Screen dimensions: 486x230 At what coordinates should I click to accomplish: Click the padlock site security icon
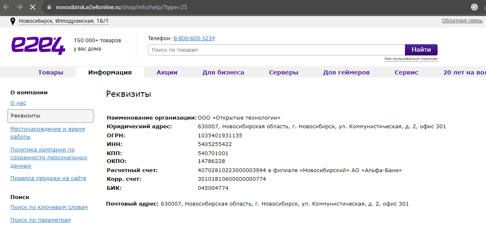49,7
